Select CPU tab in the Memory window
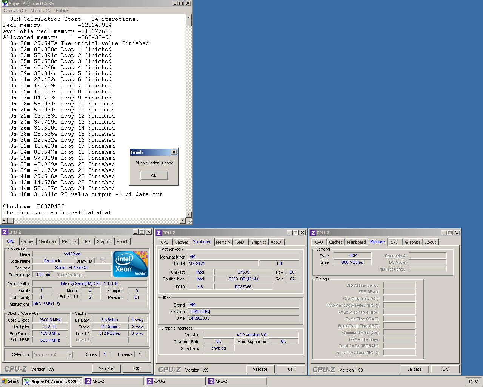 pyautogui.click(x=319, y=242)
